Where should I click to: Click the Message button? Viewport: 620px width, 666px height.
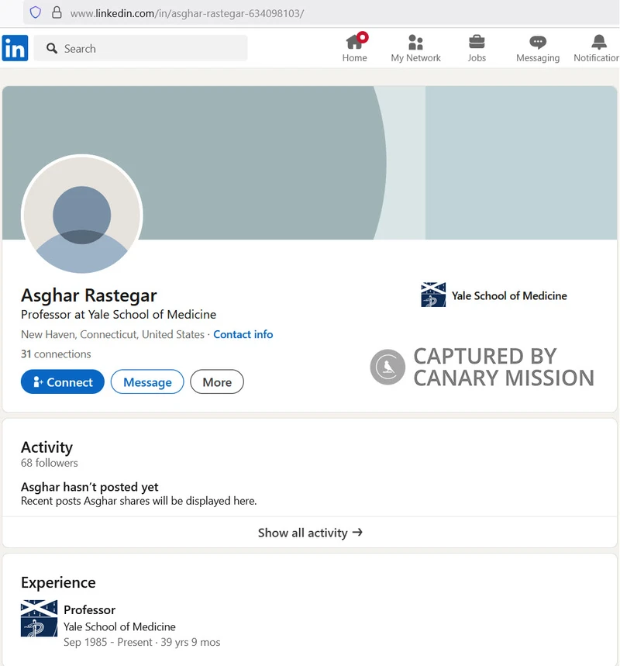coord(147,382)
